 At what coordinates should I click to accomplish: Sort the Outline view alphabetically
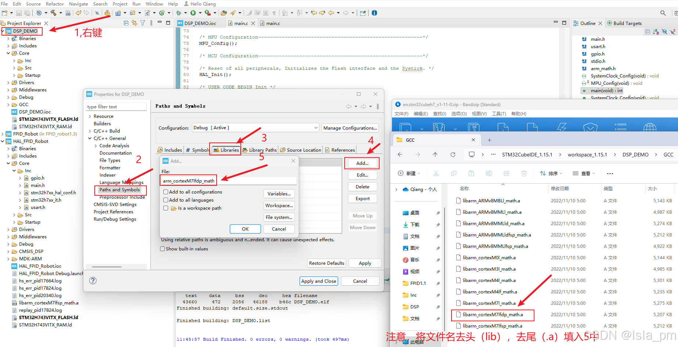point(656,32)
